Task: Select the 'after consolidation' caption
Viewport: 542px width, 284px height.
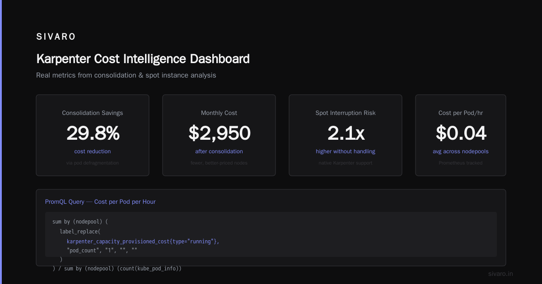Action: coord(219,151)
